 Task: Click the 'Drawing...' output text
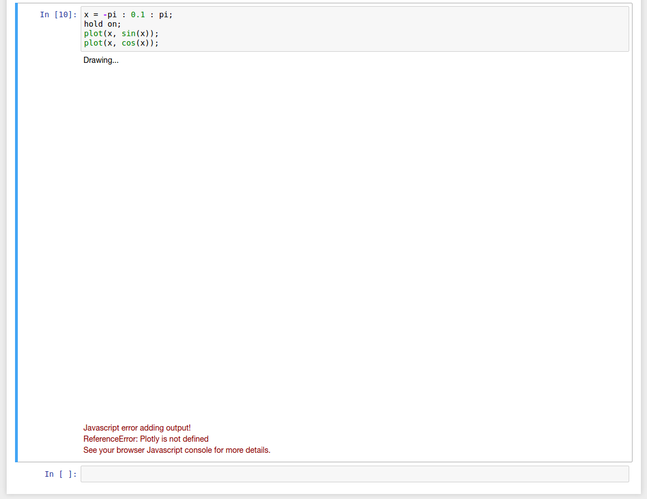[x=101, y=60]
